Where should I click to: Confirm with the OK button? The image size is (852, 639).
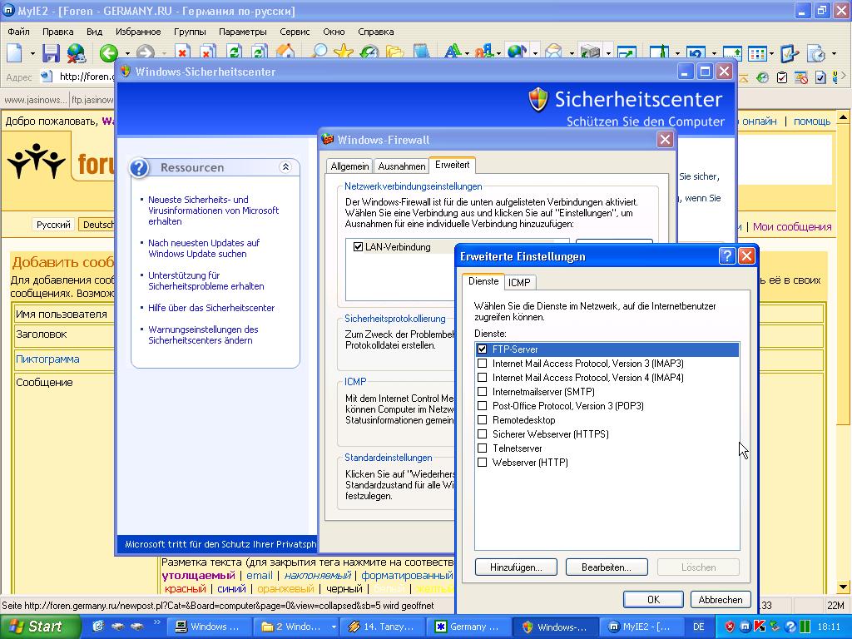[x=653, y=599]
